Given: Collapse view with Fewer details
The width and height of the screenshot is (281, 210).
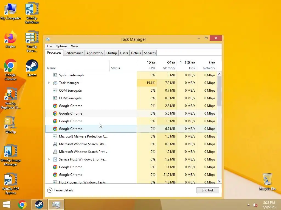Looking at the screenshot, I should (x=60, y=190).
